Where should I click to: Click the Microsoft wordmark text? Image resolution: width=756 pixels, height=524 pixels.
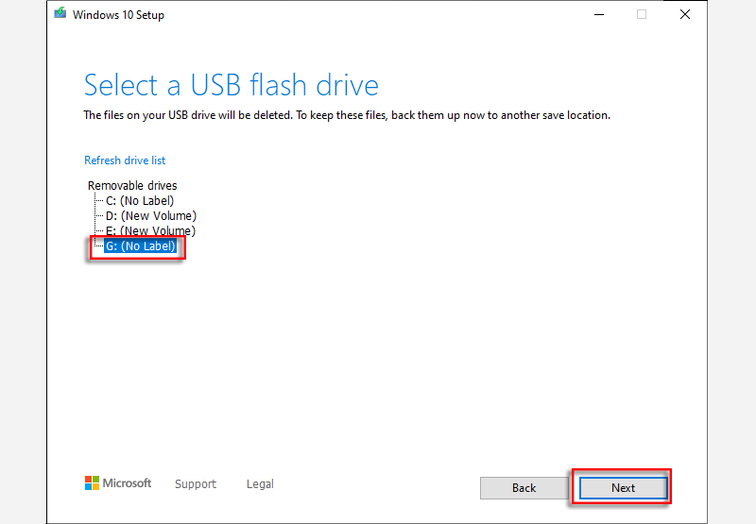tap(127, 483)
